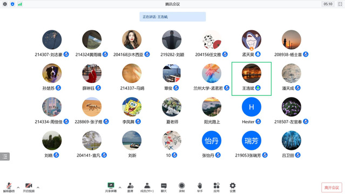Open meeting settings gear
The width and height of the screenshot is (345, 194).
(x=233, y=188)
